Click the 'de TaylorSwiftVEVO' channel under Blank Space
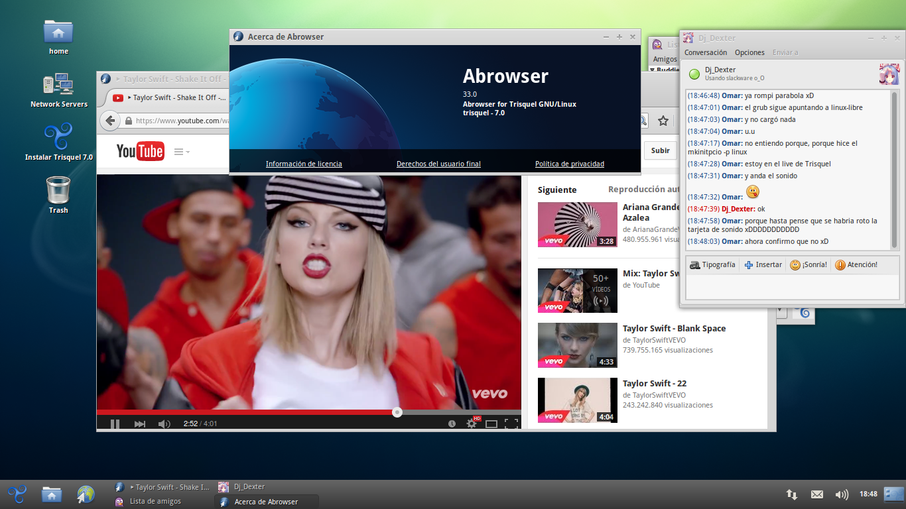Viewport: 906px width, 509px height. pos(654,340)
